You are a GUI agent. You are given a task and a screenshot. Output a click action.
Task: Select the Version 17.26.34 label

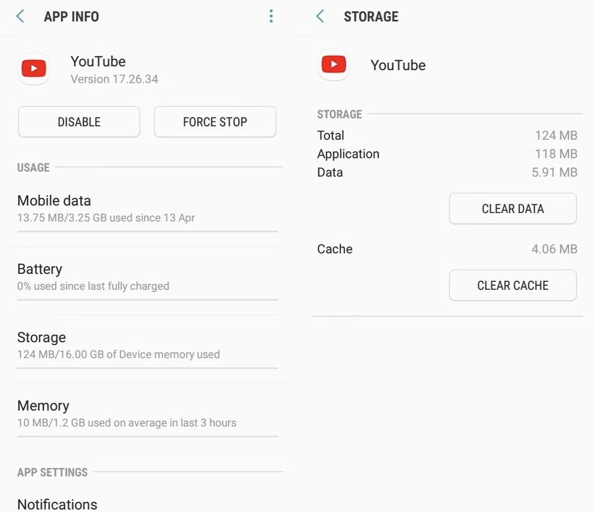tap(114, 79)
